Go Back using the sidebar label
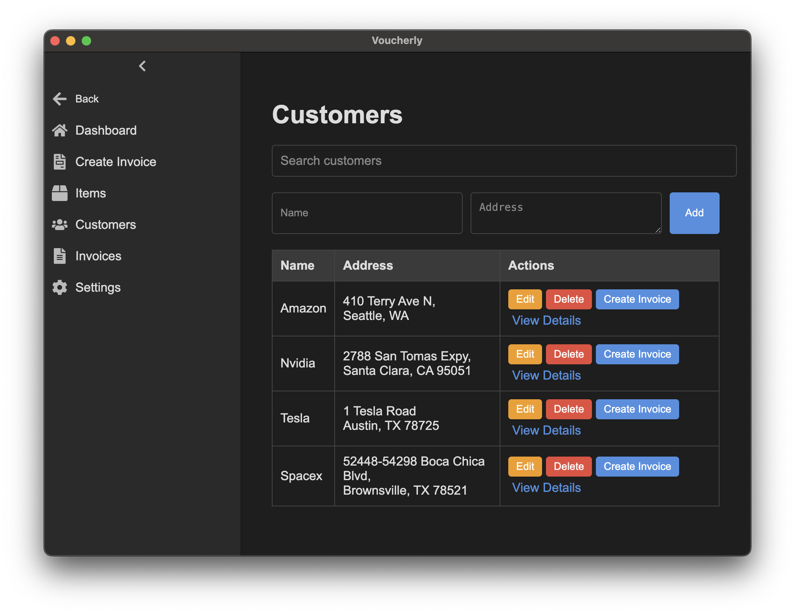Image resolution: width=795 pixels, height=614 pixels. tap(87, 99)
